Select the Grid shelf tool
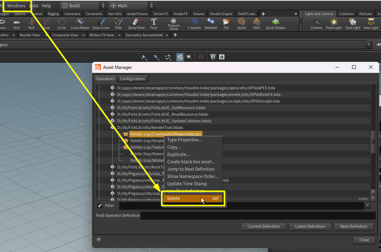Viewport: 381px width, 252px height. pos(17,24)
